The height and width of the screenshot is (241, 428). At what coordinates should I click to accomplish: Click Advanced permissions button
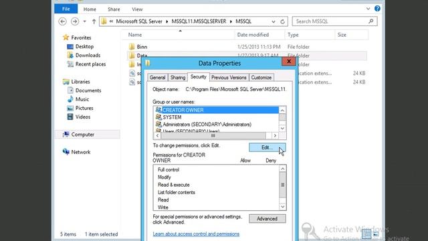(267, 219)
